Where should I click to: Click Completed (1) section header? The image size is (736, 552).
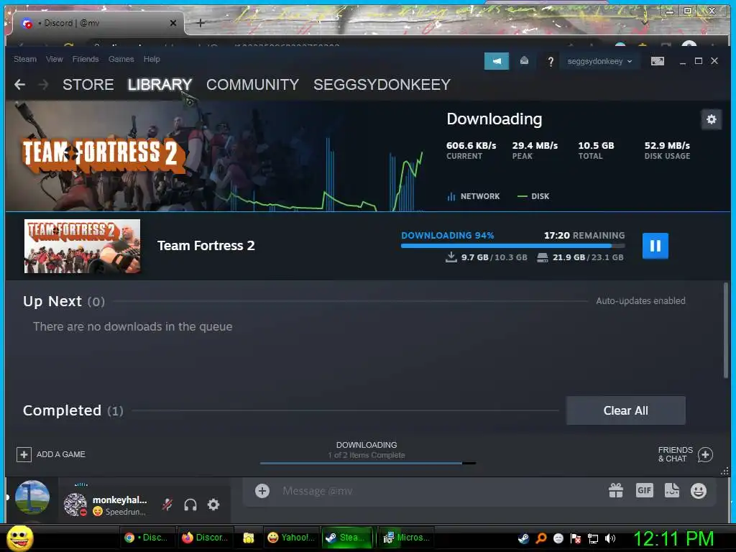pyautogui.click(x=73, y=410)
